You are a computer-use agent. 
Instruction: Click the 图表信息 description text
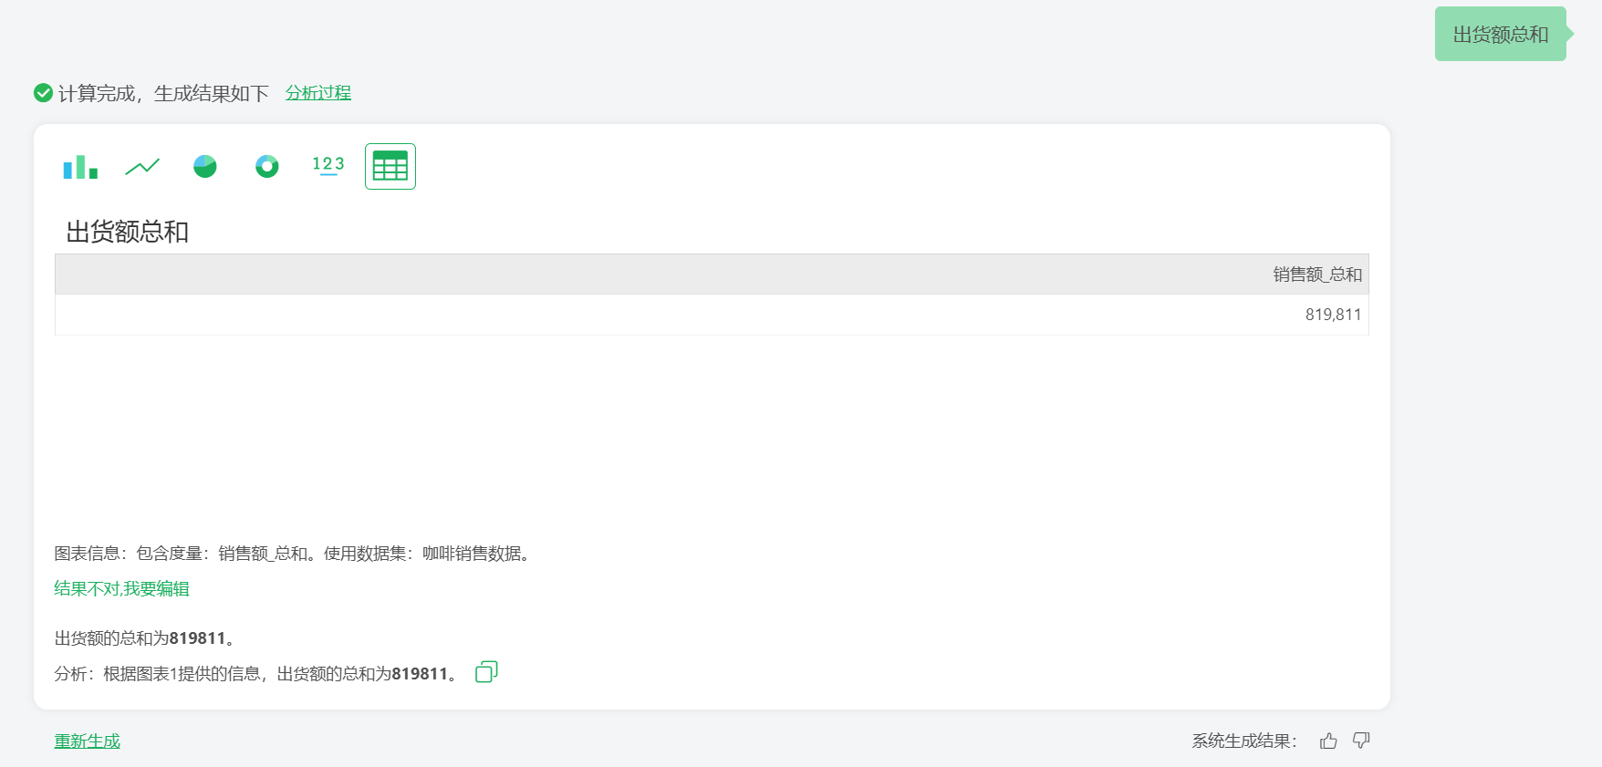click(x=294, y=554)
